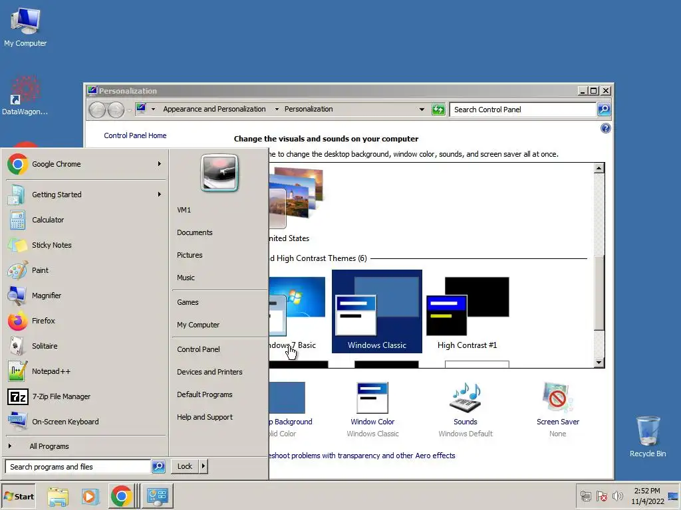Open Help and Support entry
The width and height of the screenshot is (681, 510).
tap(205, 417)
